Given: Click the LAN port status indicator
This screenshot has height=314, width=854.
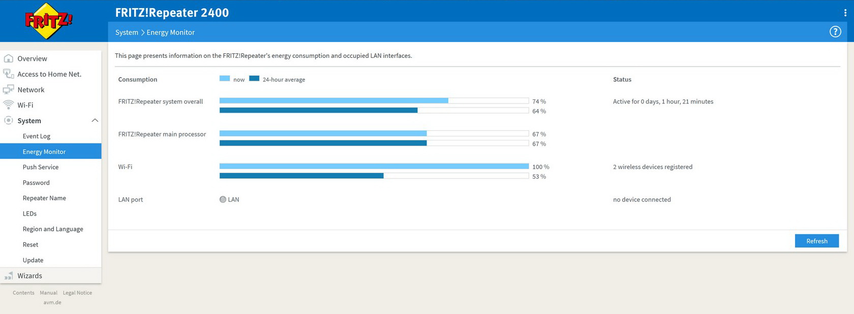Looking at the screenshot, I should click(223, 199).
